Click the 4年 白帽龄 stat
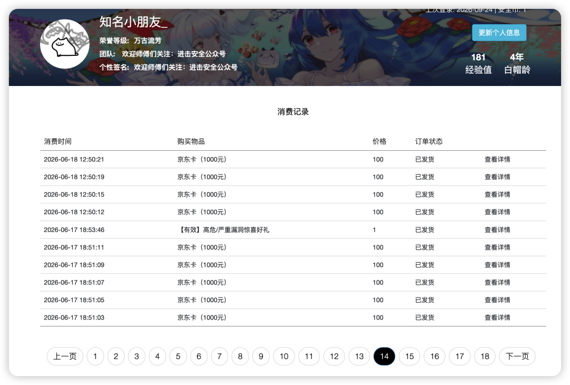This screenshot has width=570, height=385. click(x=517, y=64)
